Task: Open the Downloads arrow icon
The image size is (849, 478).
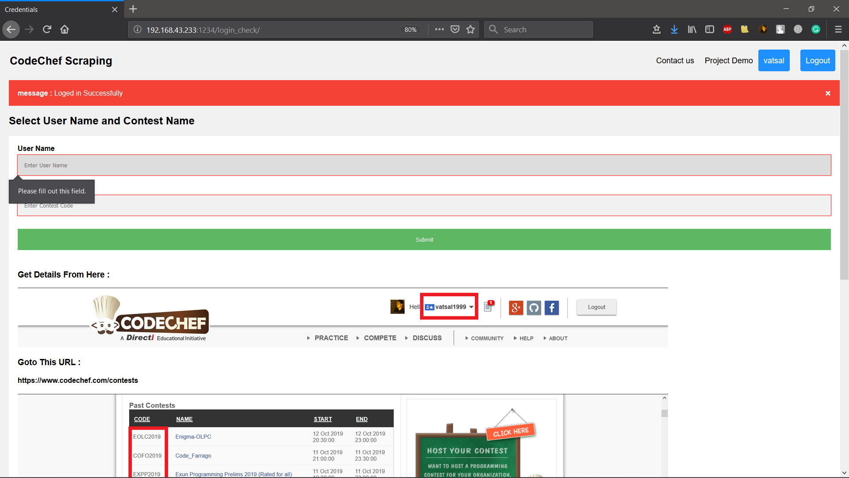Action: (674, 30)
